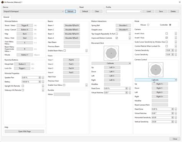This screenshot has width=182, height=142.
Task: Click the Grapple Lasso Shoulder R mapping
Action: coord(123,29)
